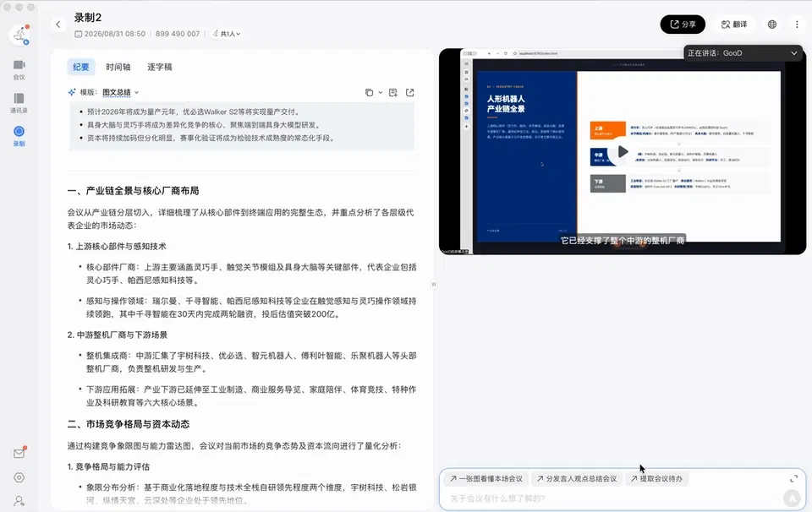Click the 翻译 translate button
Viewport: 812px width, 512px height.
pos(734,25)
